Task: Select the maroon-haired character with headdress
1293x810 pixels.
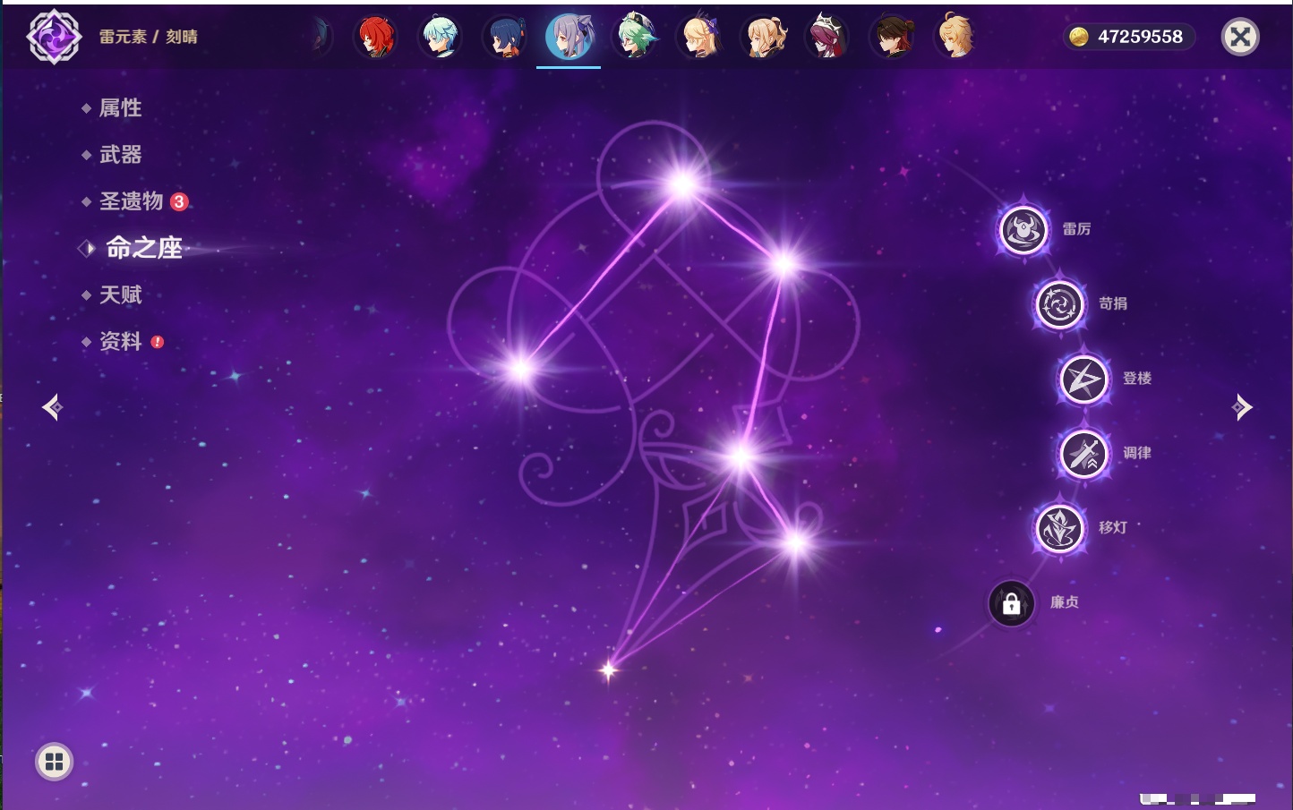Action: click(828, 37)
